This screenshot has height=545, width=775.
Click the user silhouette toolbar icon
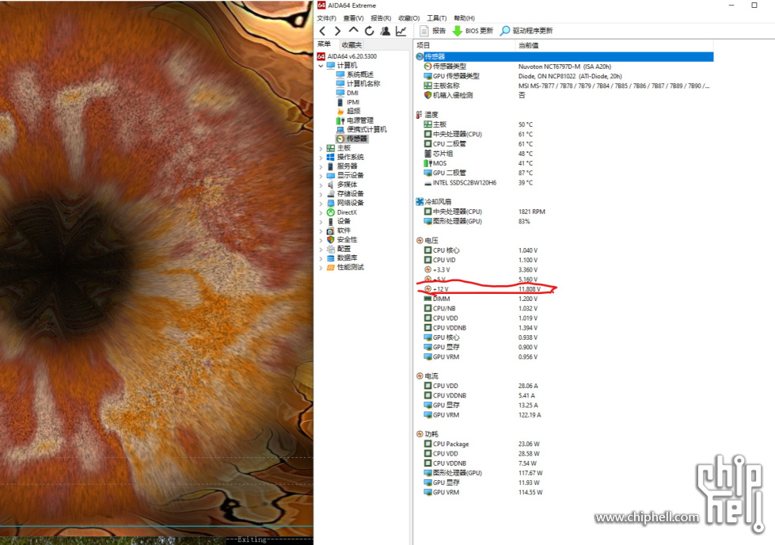[x=385, y=31]
